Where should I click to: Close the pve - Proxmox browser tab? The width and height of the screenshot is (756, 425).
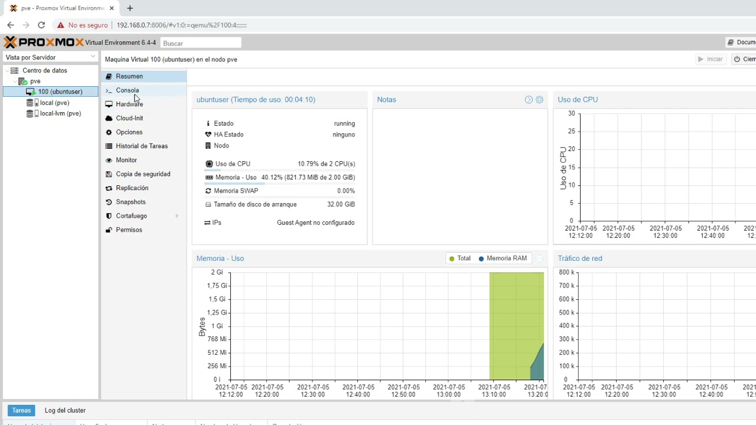click(x=112, y=8)
